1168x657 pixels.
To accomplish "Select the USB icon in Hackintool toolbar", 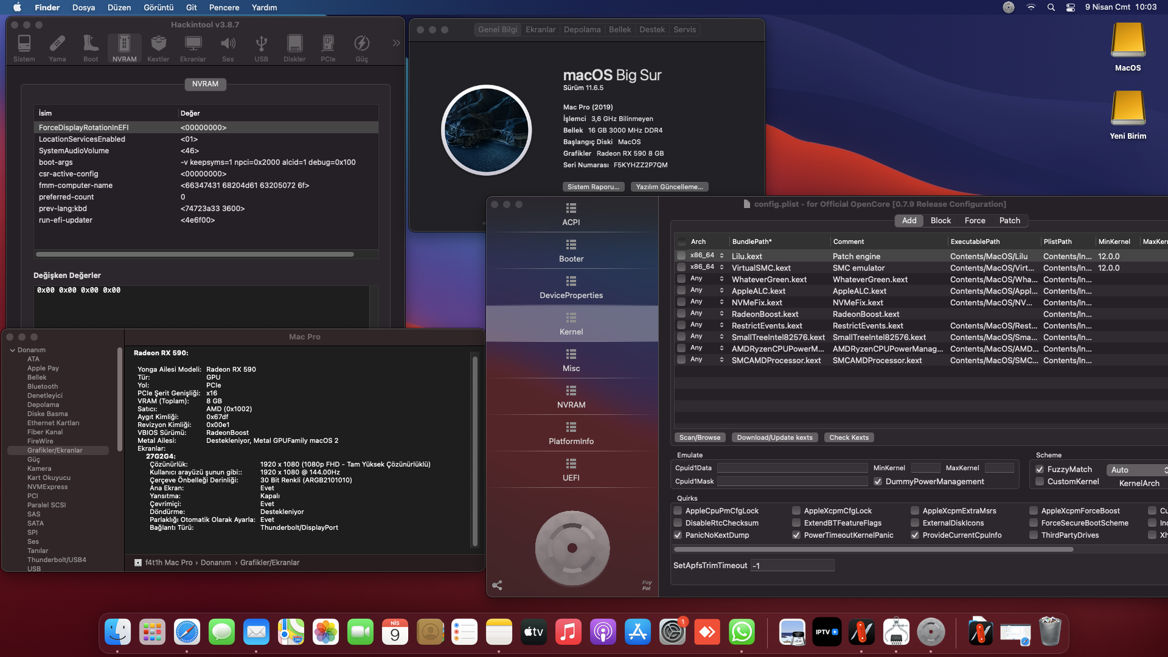I will pos(261,48).
